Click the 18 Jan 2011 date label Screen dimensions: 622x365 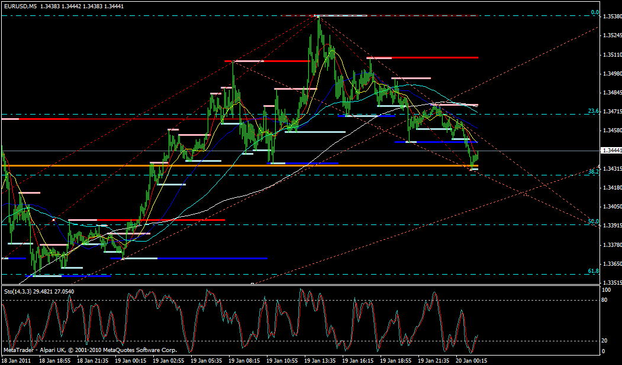click(x=17, y=360)
